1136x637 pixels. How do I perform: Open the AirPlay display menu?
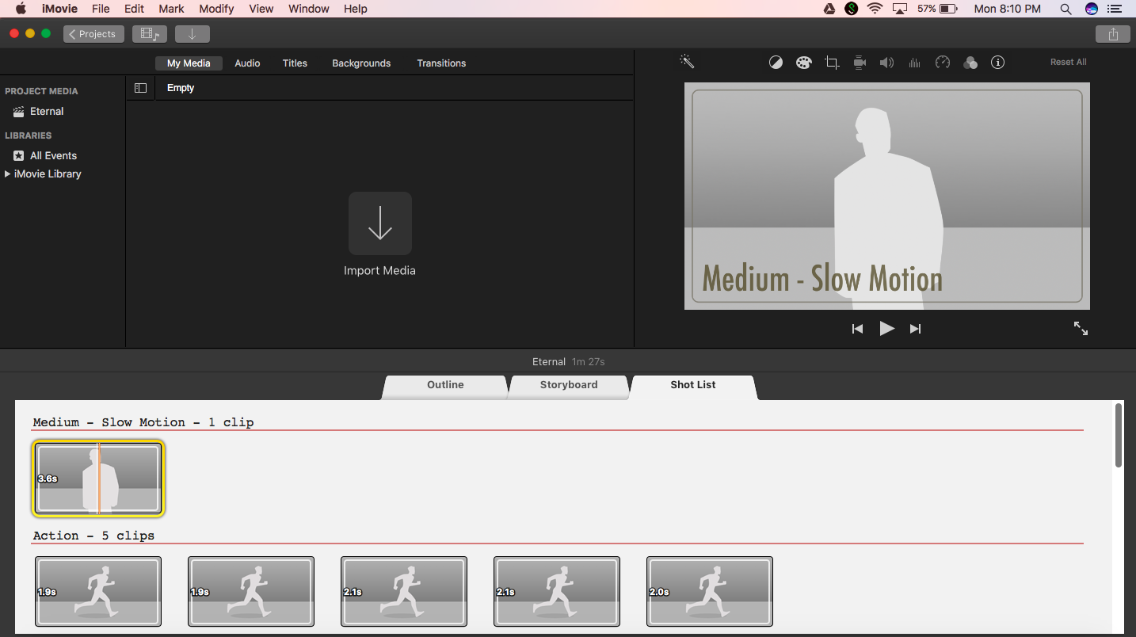pos(899,9)
